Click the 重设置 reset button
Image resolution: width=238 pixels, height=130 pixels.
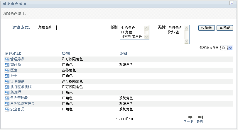point(225,28)
